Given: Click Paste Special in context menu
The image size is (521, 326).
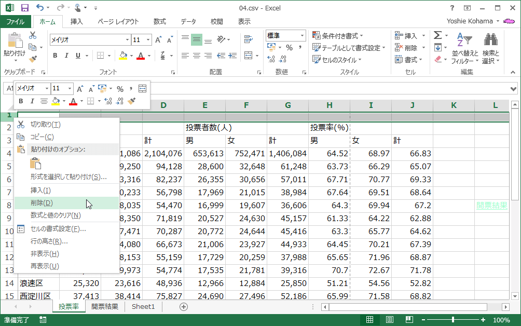Looking at the screenshot, I should tap(66, 177).
